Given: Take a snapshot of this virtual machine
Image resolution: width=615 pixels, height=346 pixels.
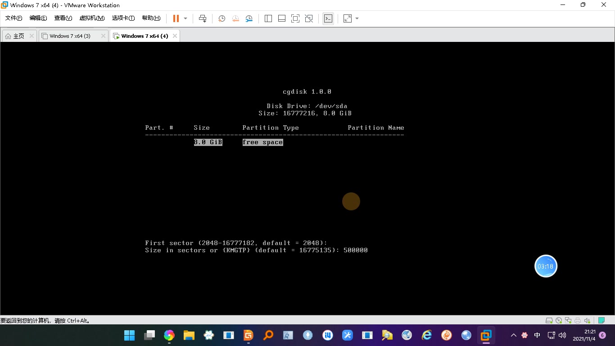Looking at the screenshot, I should coord(222,18).
